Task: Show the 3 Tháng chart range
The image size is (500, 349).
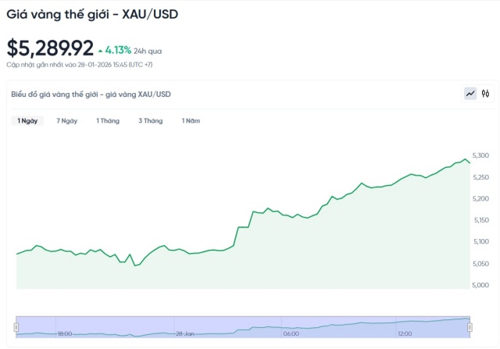Action: point(150,121)
